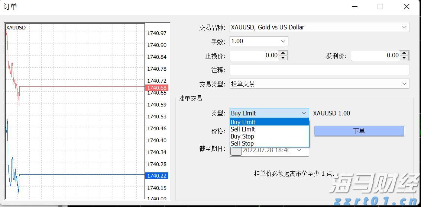Click the blue 1740.22 bid price label
The height and width of the screenshot is (207, 421).
tap(157, 176)
